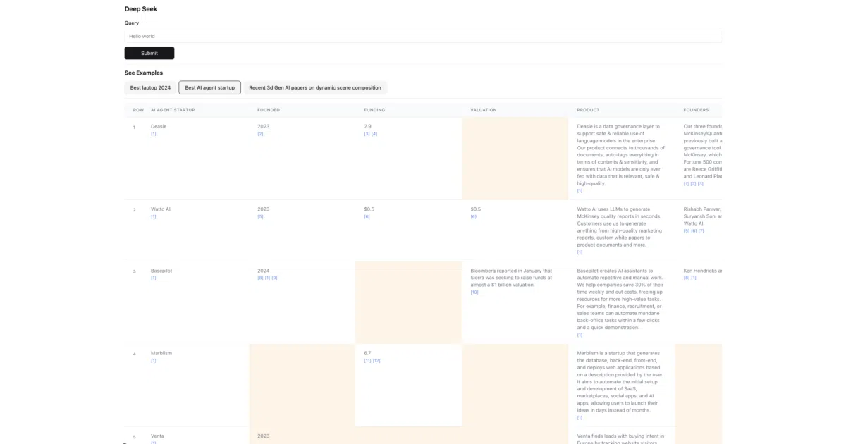
Task: Click the Submit button
Action: [149, 53]
